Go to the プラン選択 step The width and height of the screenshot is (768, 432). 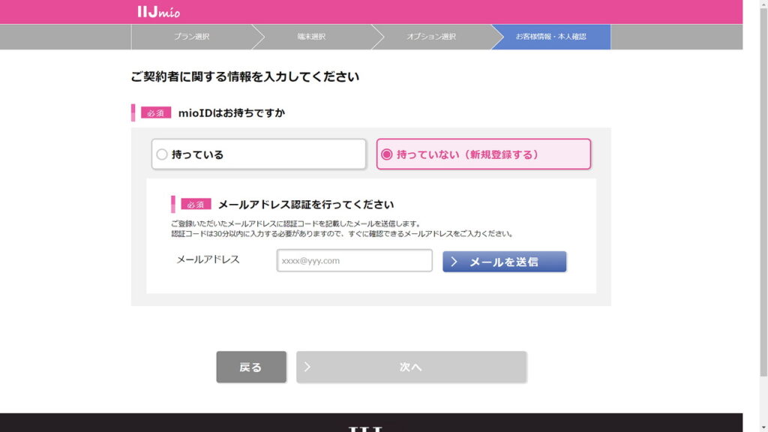tap(191, 37)
